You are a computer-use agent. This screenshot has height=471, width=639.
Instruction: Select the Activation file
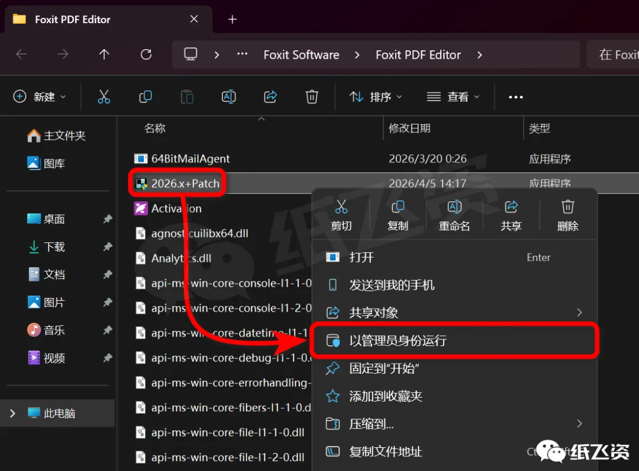(x=168, y=208)
